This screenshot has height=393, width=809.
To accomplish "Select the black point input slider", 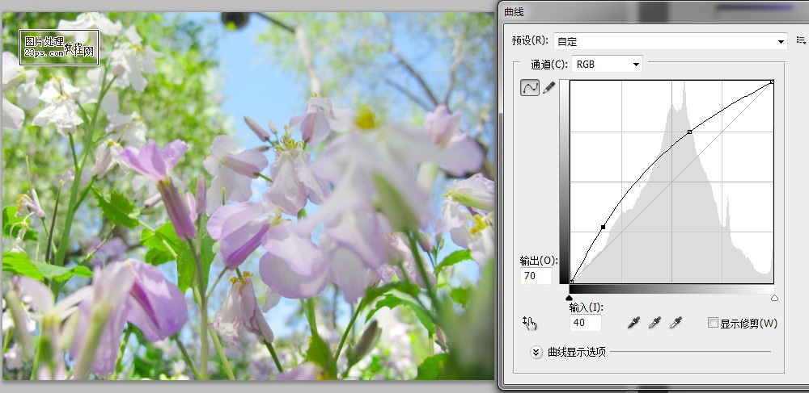I will [x=569, y=297].
